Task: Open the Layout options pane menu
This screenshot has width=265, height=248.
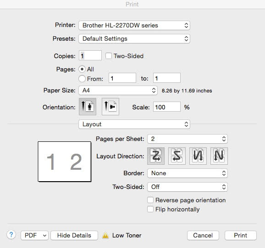Action: (134, 124)
